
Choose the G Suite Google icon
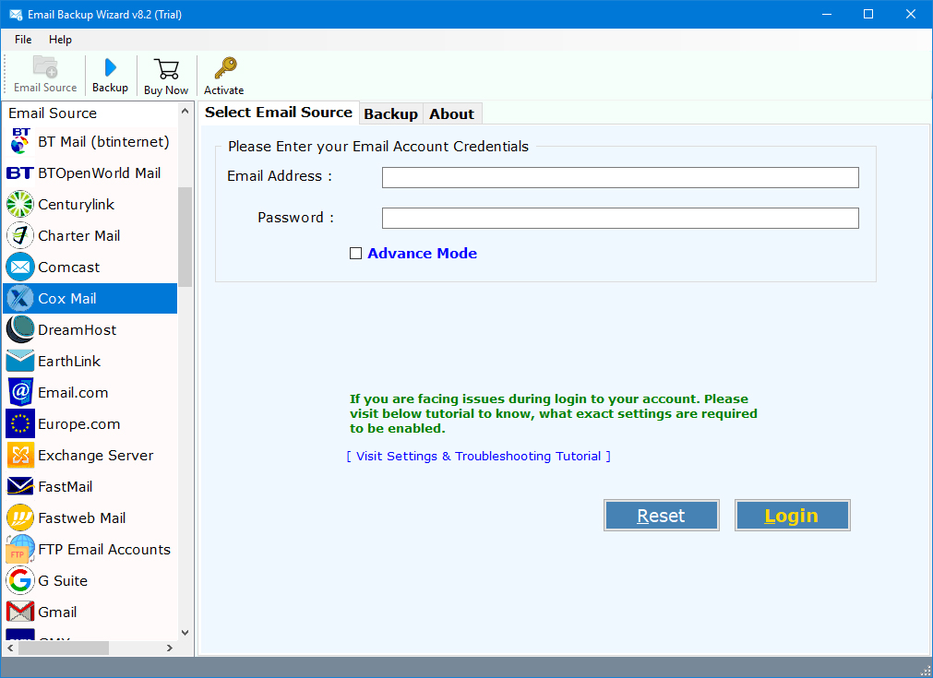[x=20, y=581]
